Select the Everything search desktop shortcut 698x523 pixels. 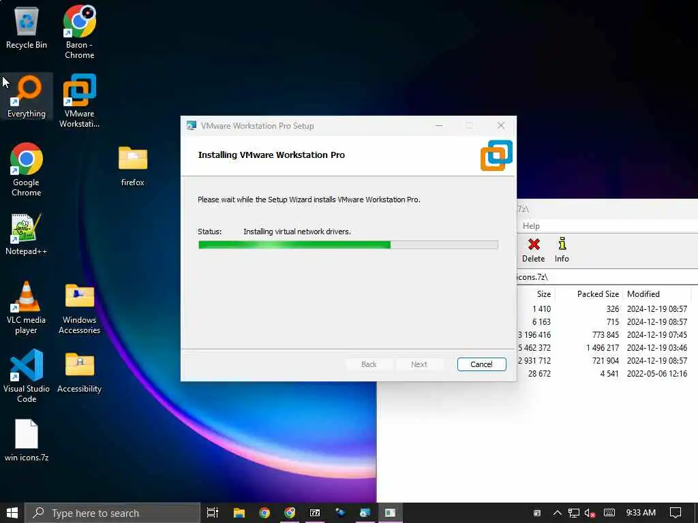pos(27,97)
